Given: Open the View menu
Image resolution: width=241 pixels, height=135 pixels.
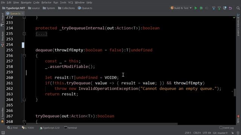Looking at the screenshot, I should point(16,3).
